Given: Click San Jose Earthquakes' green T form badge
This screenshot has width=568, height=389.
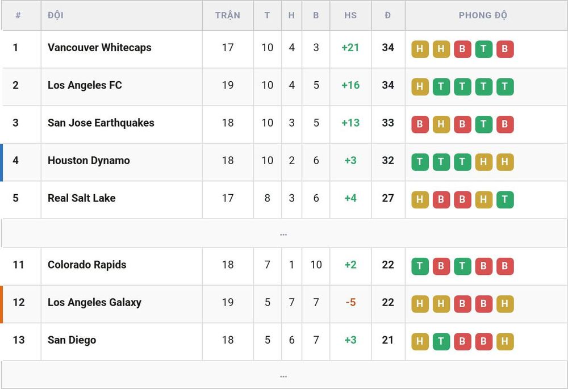Looking at the screenshot, I should point(483,124).
